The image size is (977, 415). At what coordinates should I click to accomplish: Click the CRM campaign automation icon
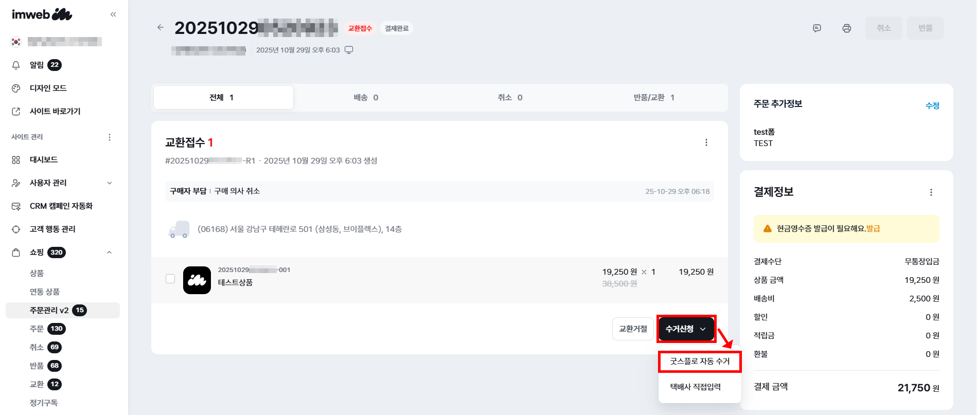tap(16, 206)
